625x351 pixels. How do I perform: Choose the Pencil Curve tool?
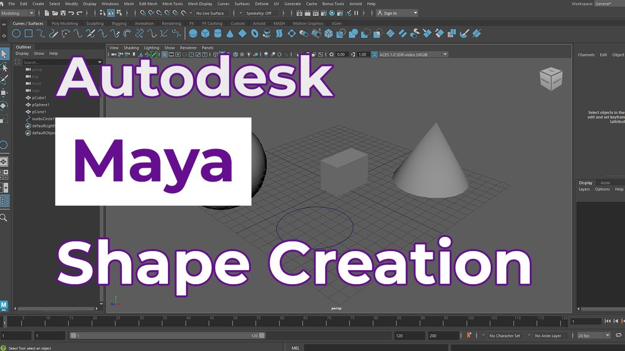tap(54, 33)
